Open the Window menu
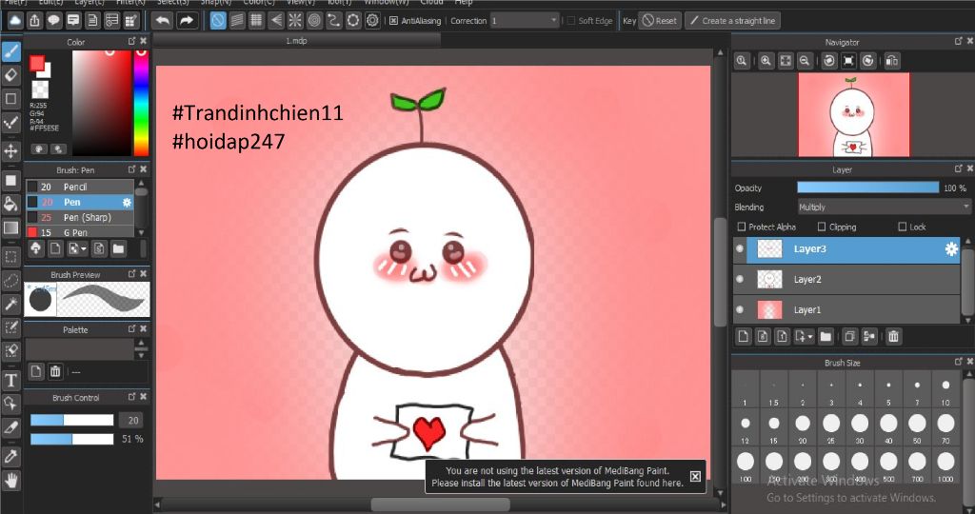This screenshot has width=975, height=514. coord(386,3)
